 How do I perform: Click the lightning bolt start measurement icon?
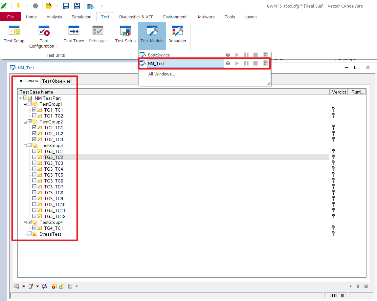pos(18,6)
